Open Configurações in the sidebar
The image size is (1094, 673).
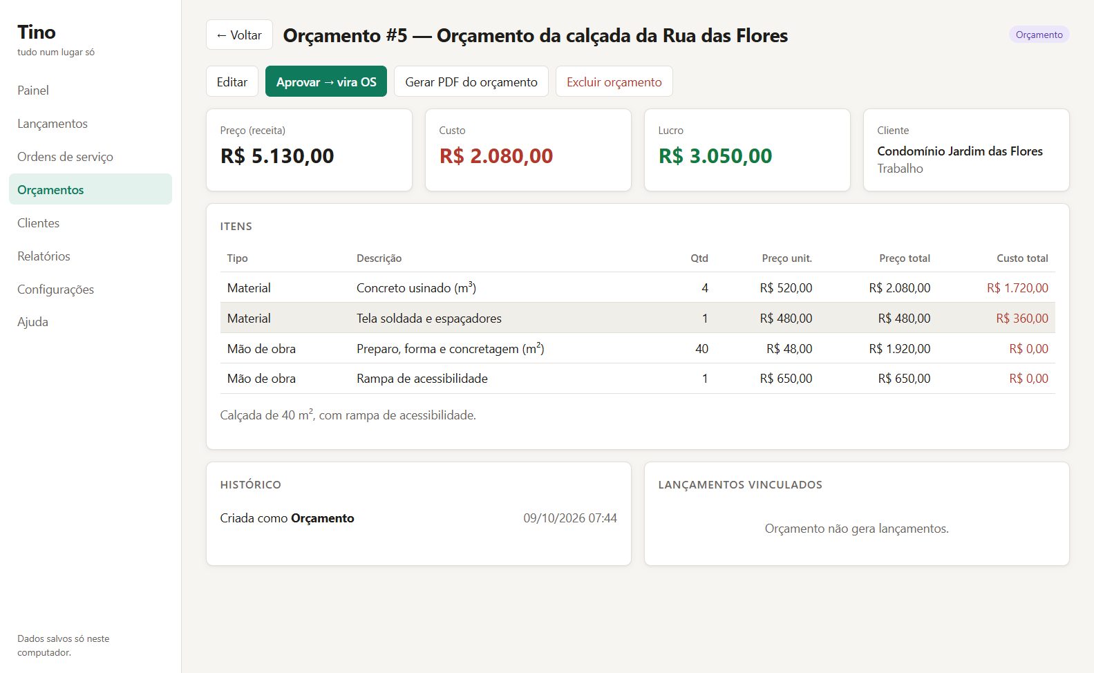coord(91,289)
